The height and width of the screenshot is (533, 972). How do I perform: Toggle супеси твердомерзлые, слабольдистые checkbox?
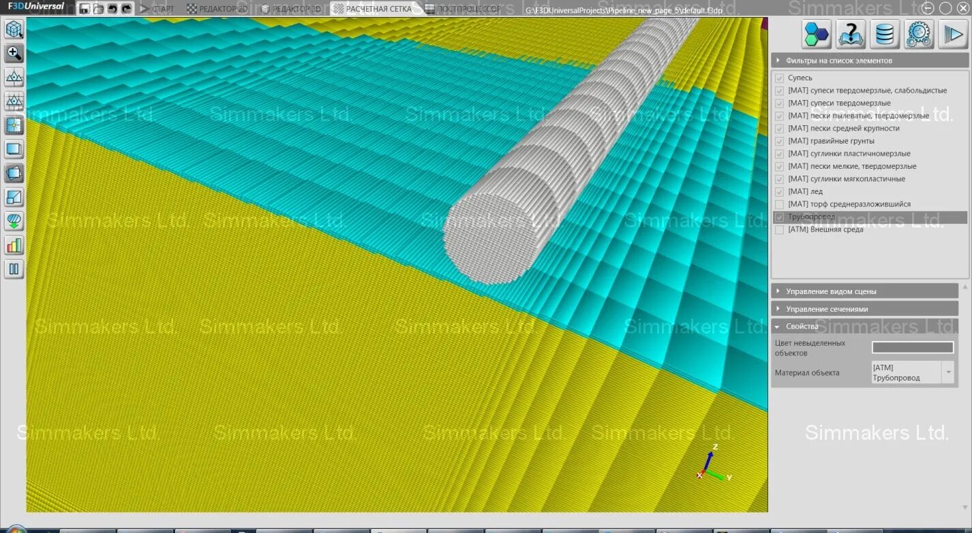coord(780,91)
